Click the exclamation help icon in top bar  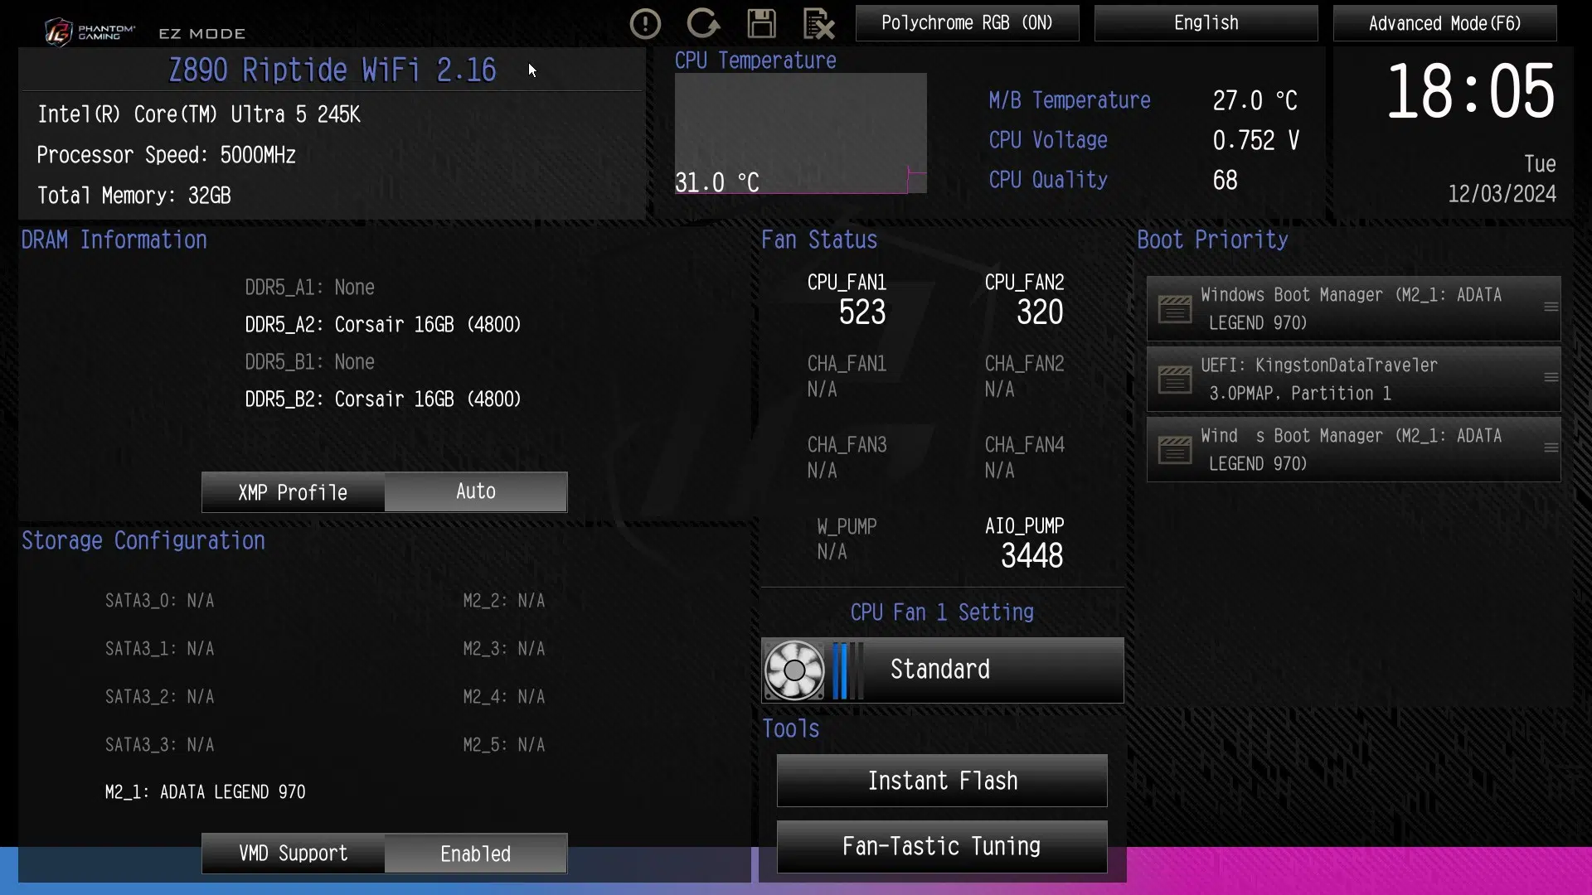pos(645,23)
